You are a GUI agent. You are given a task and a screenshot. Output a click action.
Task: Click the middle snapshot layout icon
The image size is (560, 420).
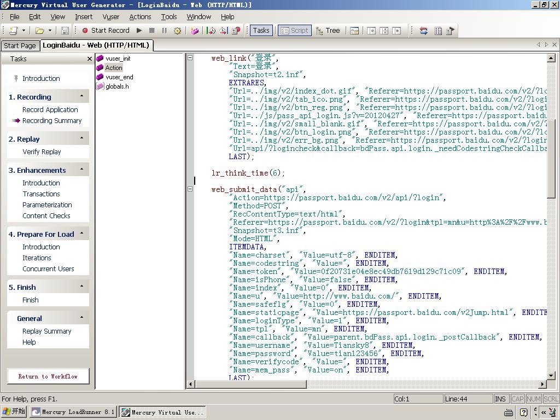pos(384,31)
